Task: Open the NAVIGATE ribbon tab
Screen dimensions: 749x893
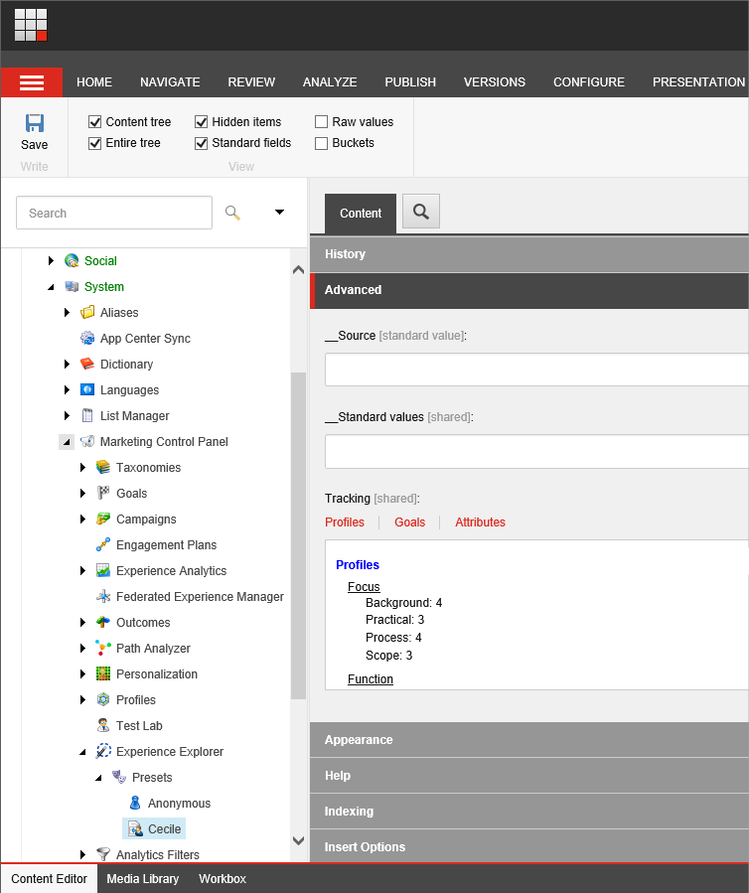Action: click(170, 82)
